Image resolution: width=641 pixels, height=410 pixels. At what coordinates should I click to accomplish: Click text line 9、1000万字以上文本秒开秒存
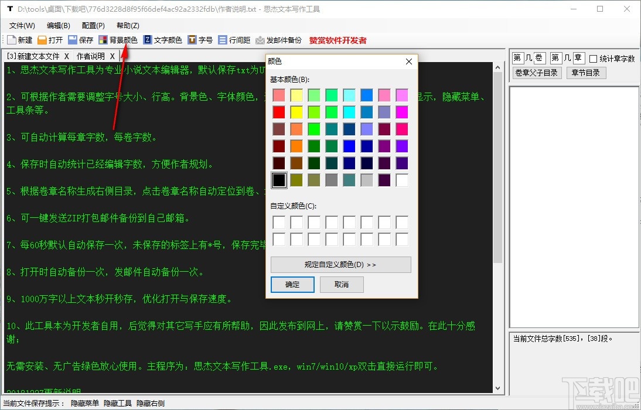point(120,299)
